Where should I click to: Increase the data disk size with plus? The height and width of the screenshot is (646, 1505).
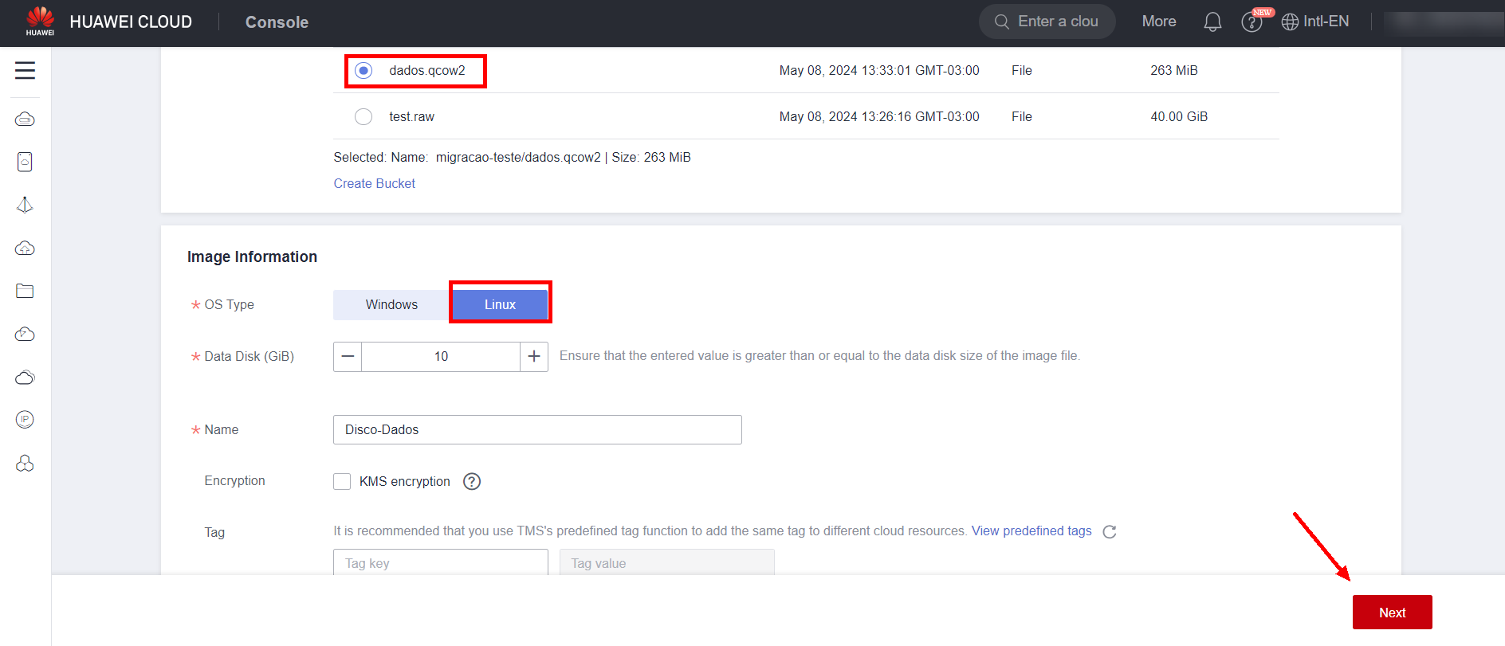534,357
